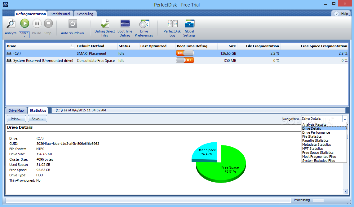The image size is (354, 207).
Task: Click the Pause icon
Action: tap(37, 24)
